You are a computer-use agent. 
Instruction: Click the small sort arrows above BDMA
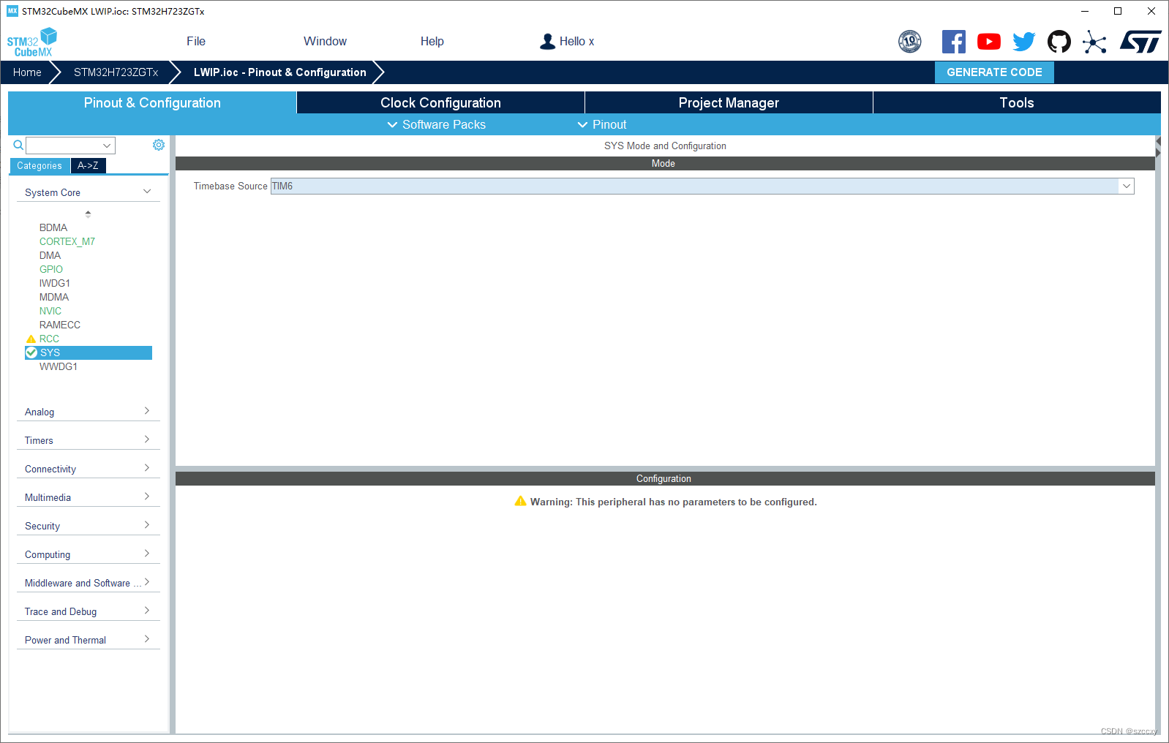tap(88, 214)
